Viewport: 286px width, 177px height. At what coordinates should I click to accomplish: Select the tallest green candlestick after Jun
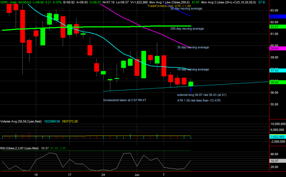[144, 65]
